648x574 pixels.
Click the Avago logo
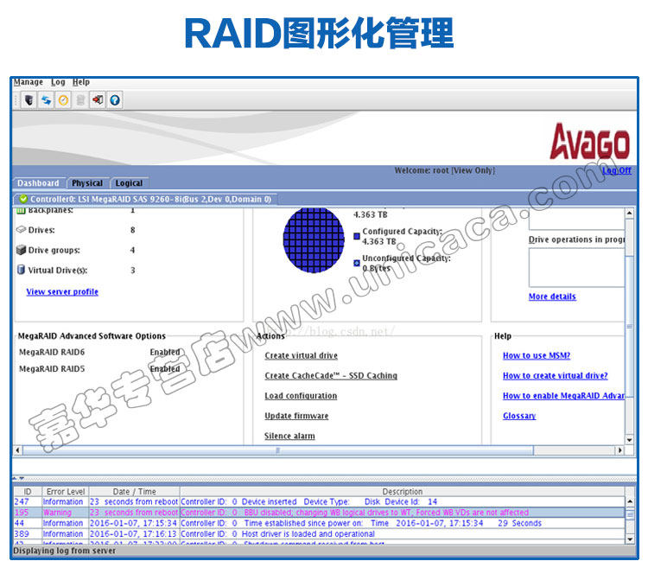point(590,142)
